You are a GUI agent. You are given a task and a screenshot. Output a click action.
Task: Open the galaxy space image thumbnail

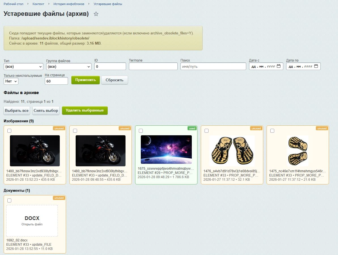(x=166, y=149)
